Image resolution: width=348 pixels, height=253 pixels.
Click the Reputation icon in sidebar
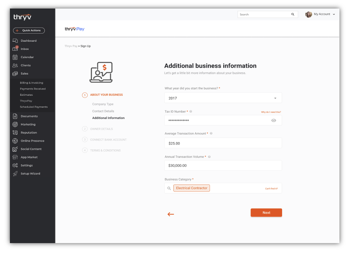[15, 133]
